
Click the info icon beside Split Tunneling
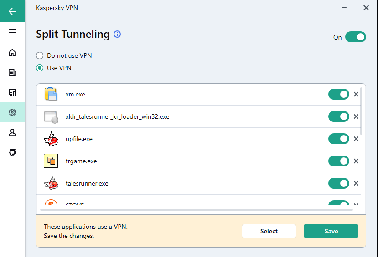117,34
